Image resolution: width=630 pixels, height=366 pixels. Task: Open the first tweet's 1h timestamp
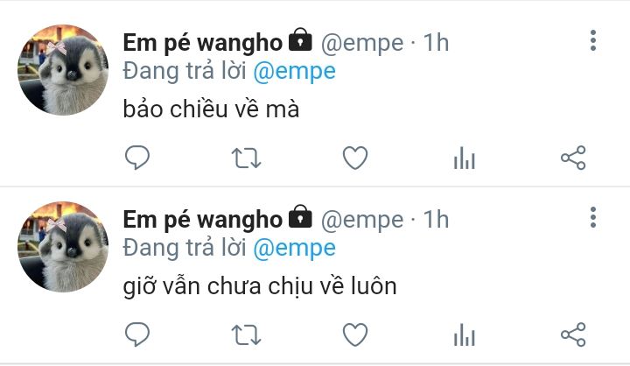click(436, 42)
